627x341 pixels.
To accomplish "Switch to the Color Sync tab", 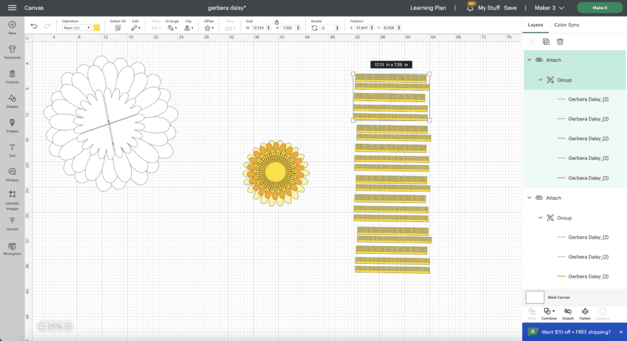I will (566, 24).
